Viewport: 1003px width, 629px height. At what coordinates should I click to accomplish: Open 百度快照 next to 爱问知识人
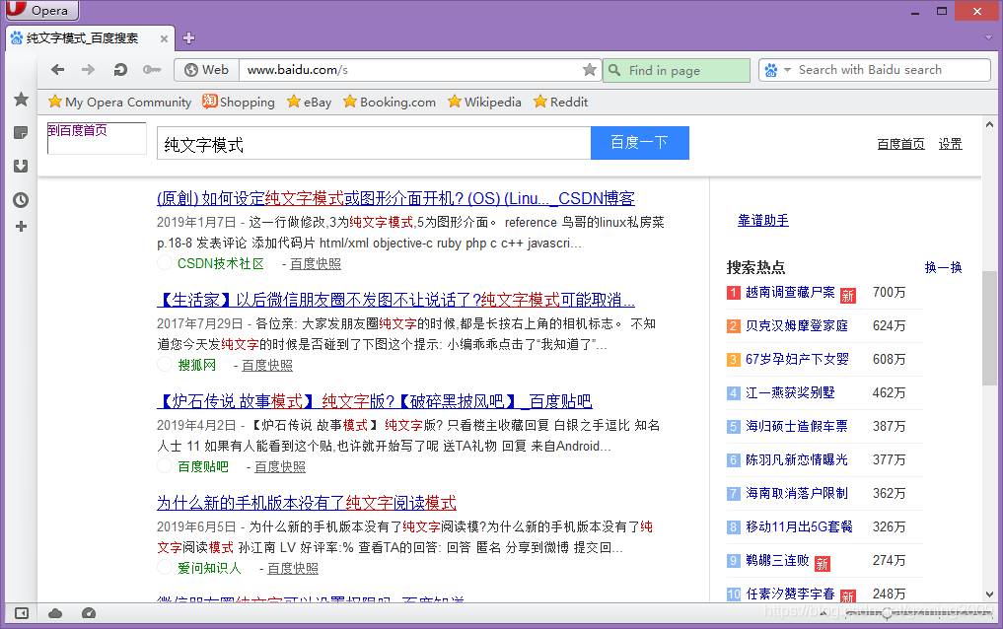(x=293, y=568)
